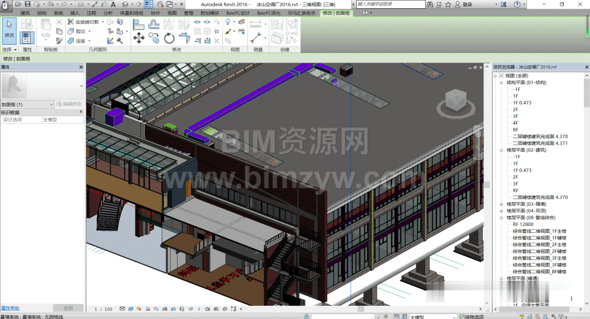Open the 管理 ribbon tab
The image size is (590, 319).
[x=188, y=13]
